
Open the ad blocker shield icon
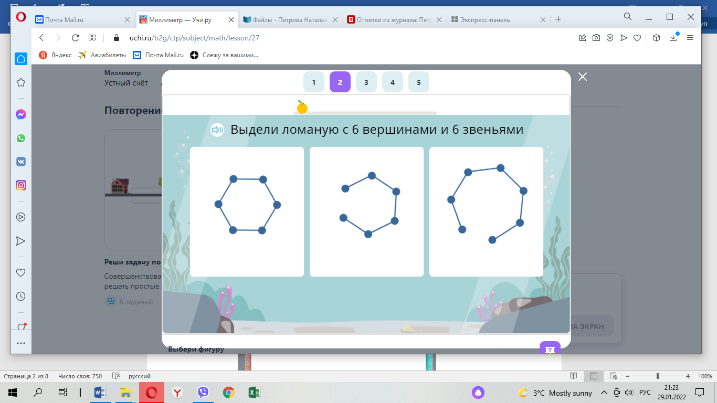coord(610,38)
